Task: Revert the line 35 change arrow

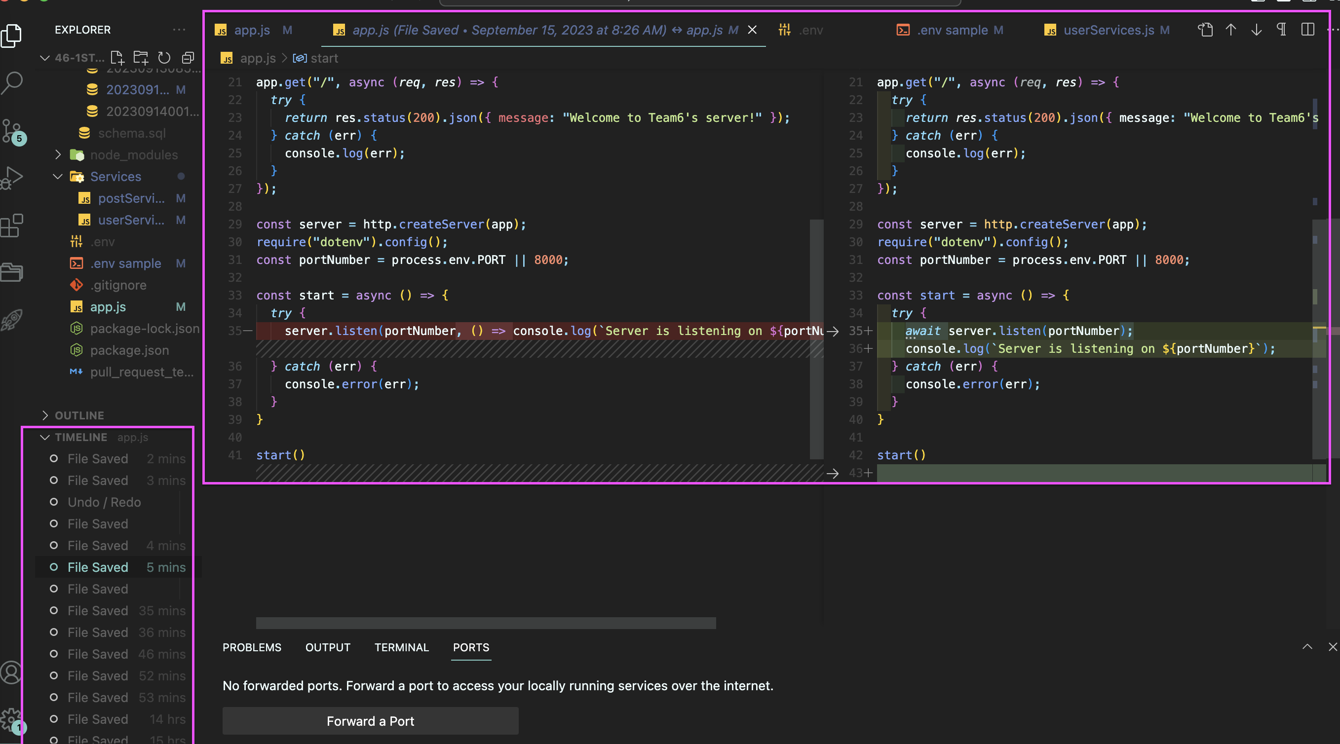Action: click(x=832, y=331)
